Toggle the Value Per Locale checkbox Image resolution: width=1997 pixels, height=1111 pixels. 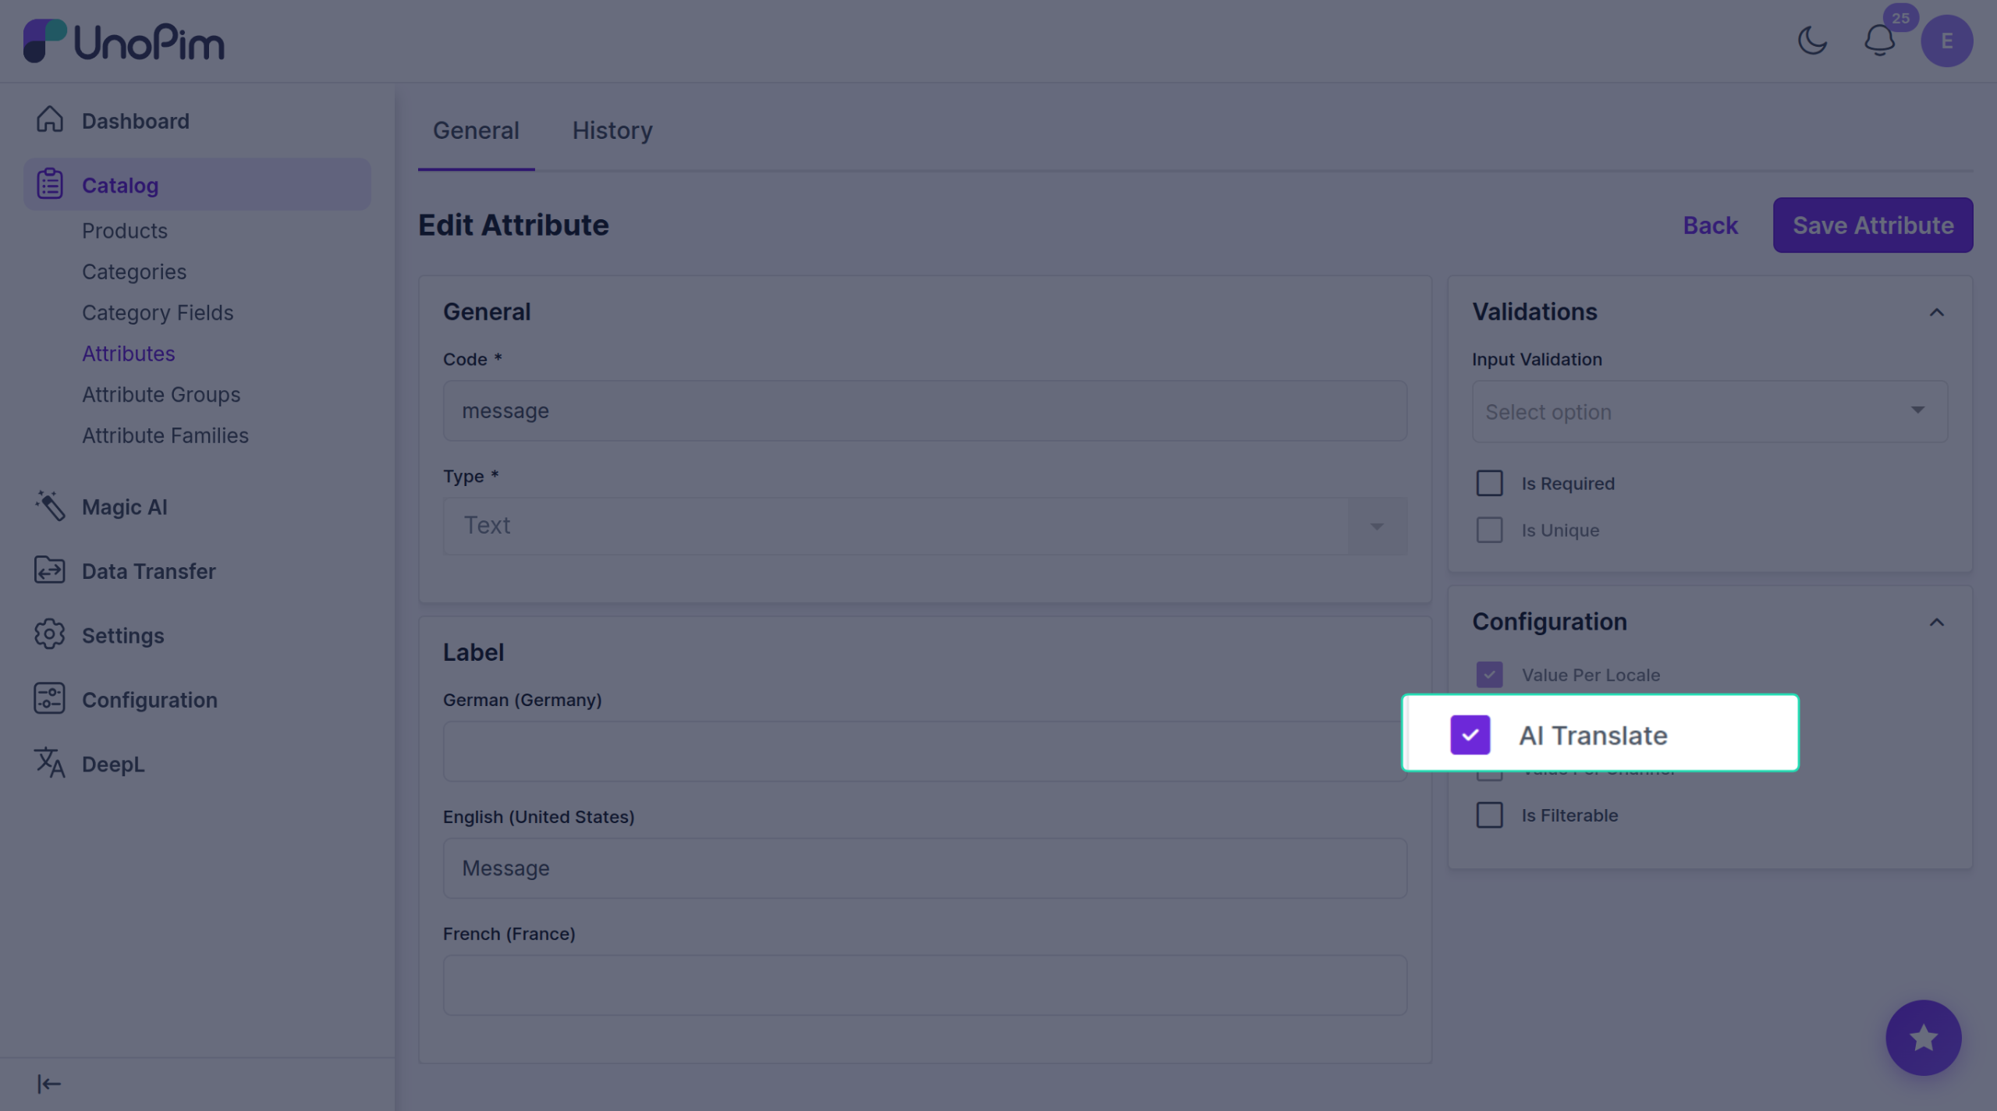click(x=1489, y=674)
